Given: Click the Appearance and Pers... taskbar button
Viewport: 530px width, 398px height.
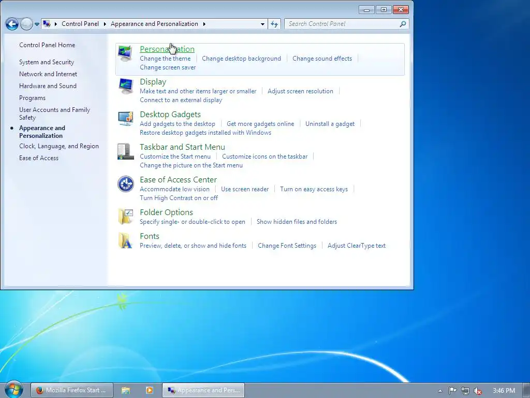Looking at the screenshot, I should tap(203, 390).
